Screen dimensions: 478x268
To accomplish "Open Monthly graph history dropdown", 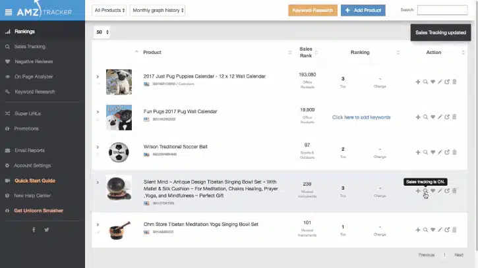I will tap(158, 11).
